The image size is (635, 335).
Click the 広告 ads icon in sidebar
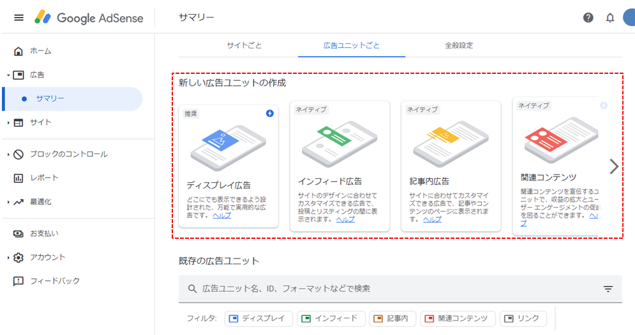19,75
